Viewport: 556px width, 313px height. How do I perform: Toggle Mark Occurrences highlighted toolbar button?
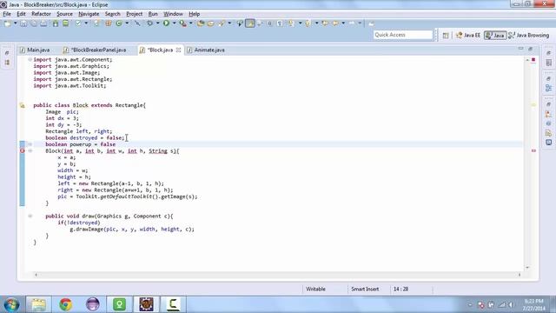250,23
